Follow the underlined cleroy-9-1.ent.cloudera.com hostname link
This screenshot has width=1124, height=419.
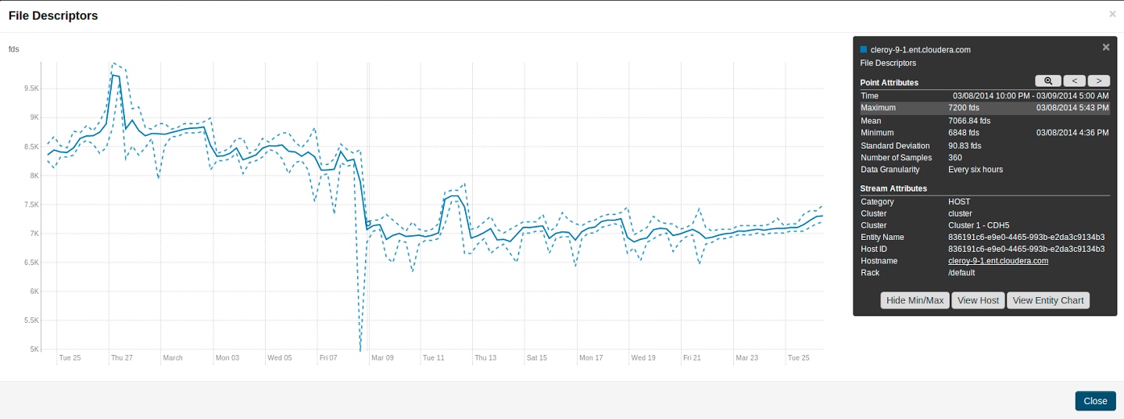[x=997, y=260]
